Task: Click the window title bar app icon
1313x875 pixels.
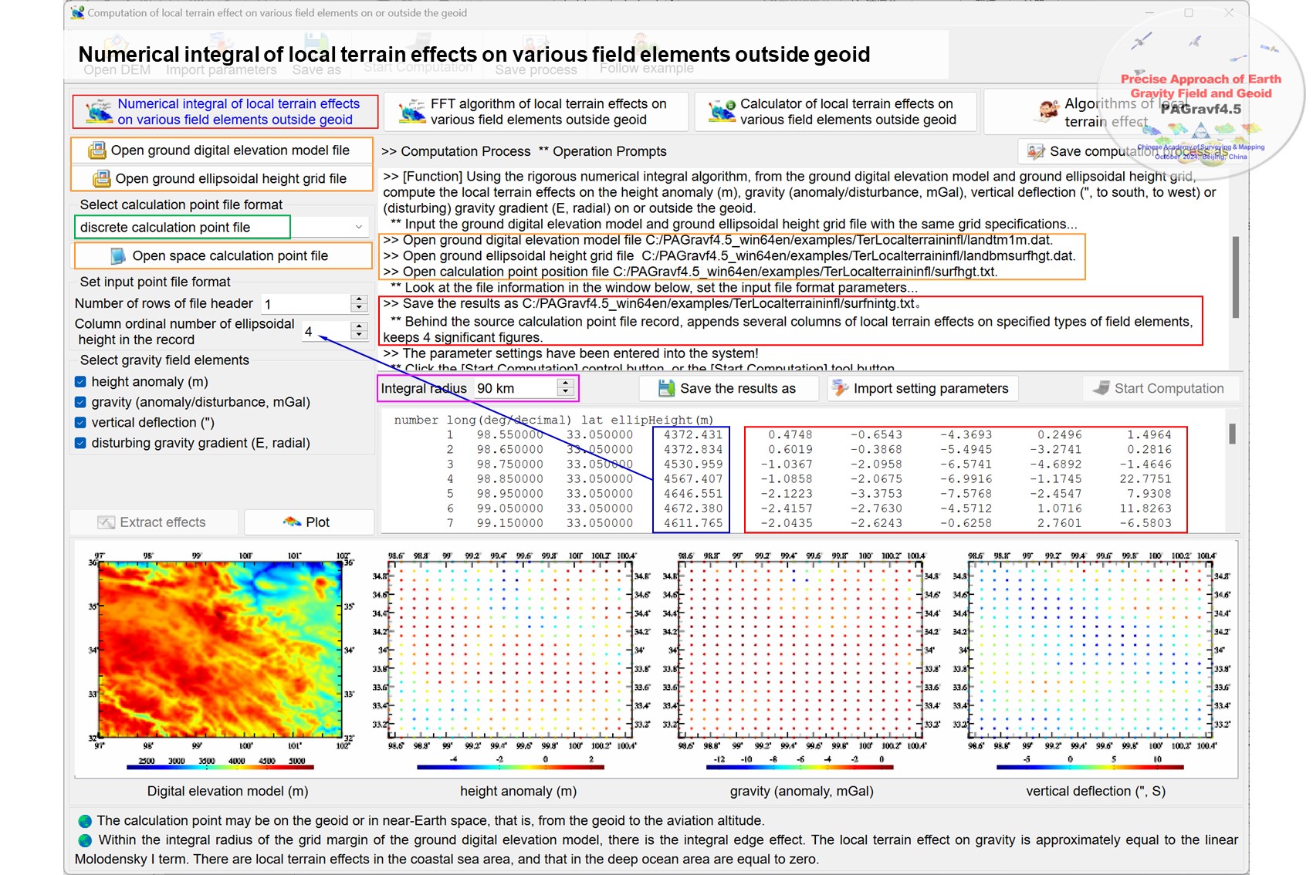Action: click(x=77, y=12)
